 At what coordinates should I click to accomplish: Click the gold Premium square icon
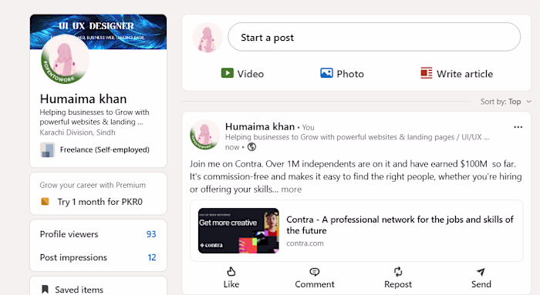pos(45,202)
